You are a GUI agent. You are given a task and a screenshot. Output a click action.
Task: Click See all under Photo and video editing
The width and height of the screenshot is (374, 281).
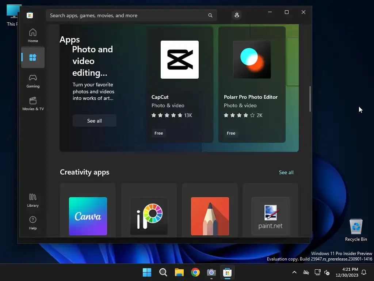pos(95,121)
